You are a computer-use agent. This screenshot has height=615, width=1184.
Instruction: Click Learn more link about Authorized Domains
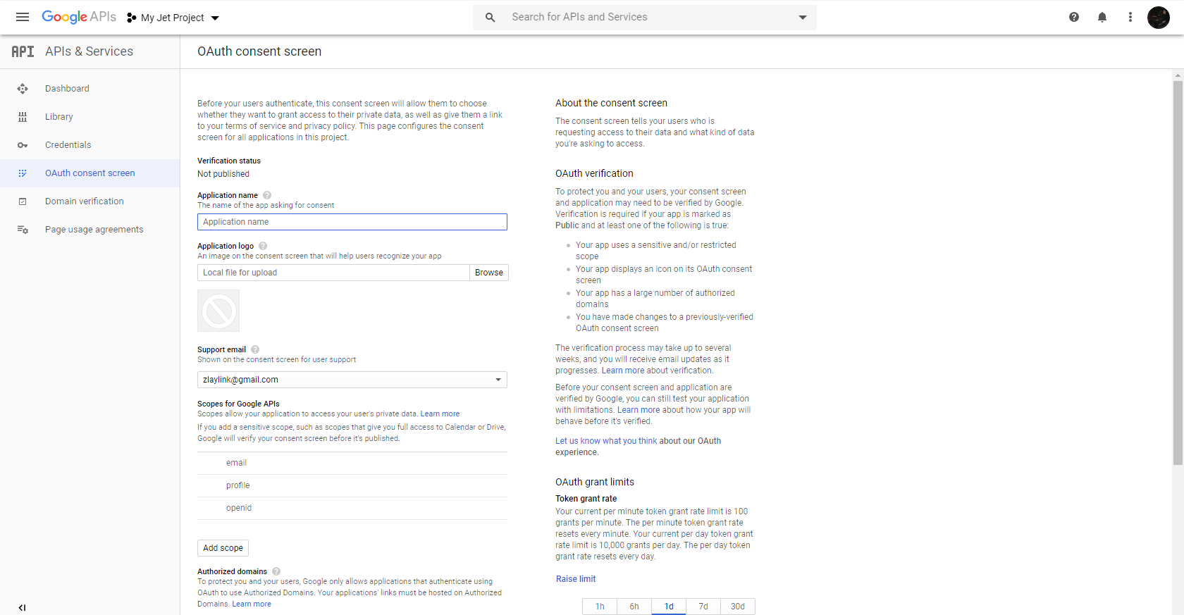252,604
